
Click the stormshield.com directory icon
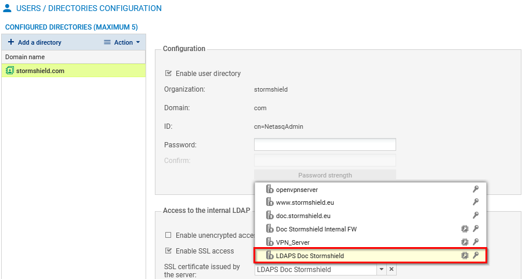[9, 71]
